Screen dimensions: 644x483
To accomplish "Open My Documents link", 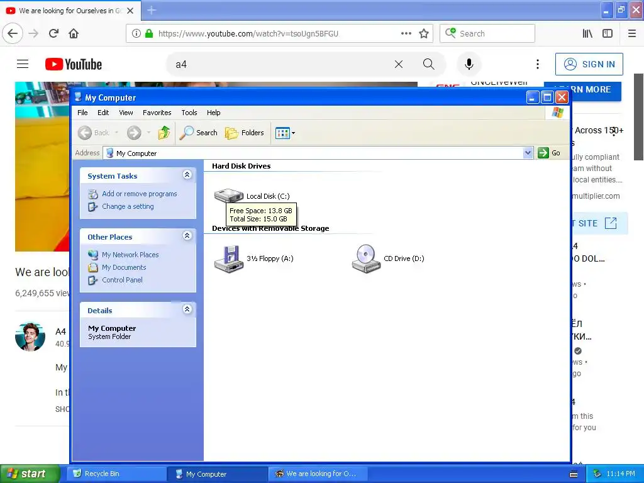I will pyautogui.click(x=124, y=267).
